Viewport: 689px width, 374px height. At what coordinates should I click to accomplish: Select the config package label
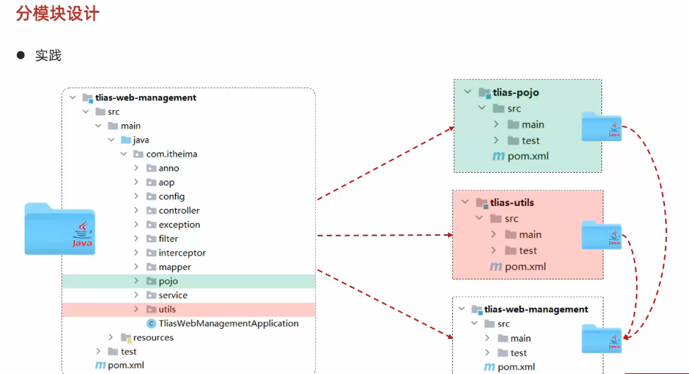172,197
